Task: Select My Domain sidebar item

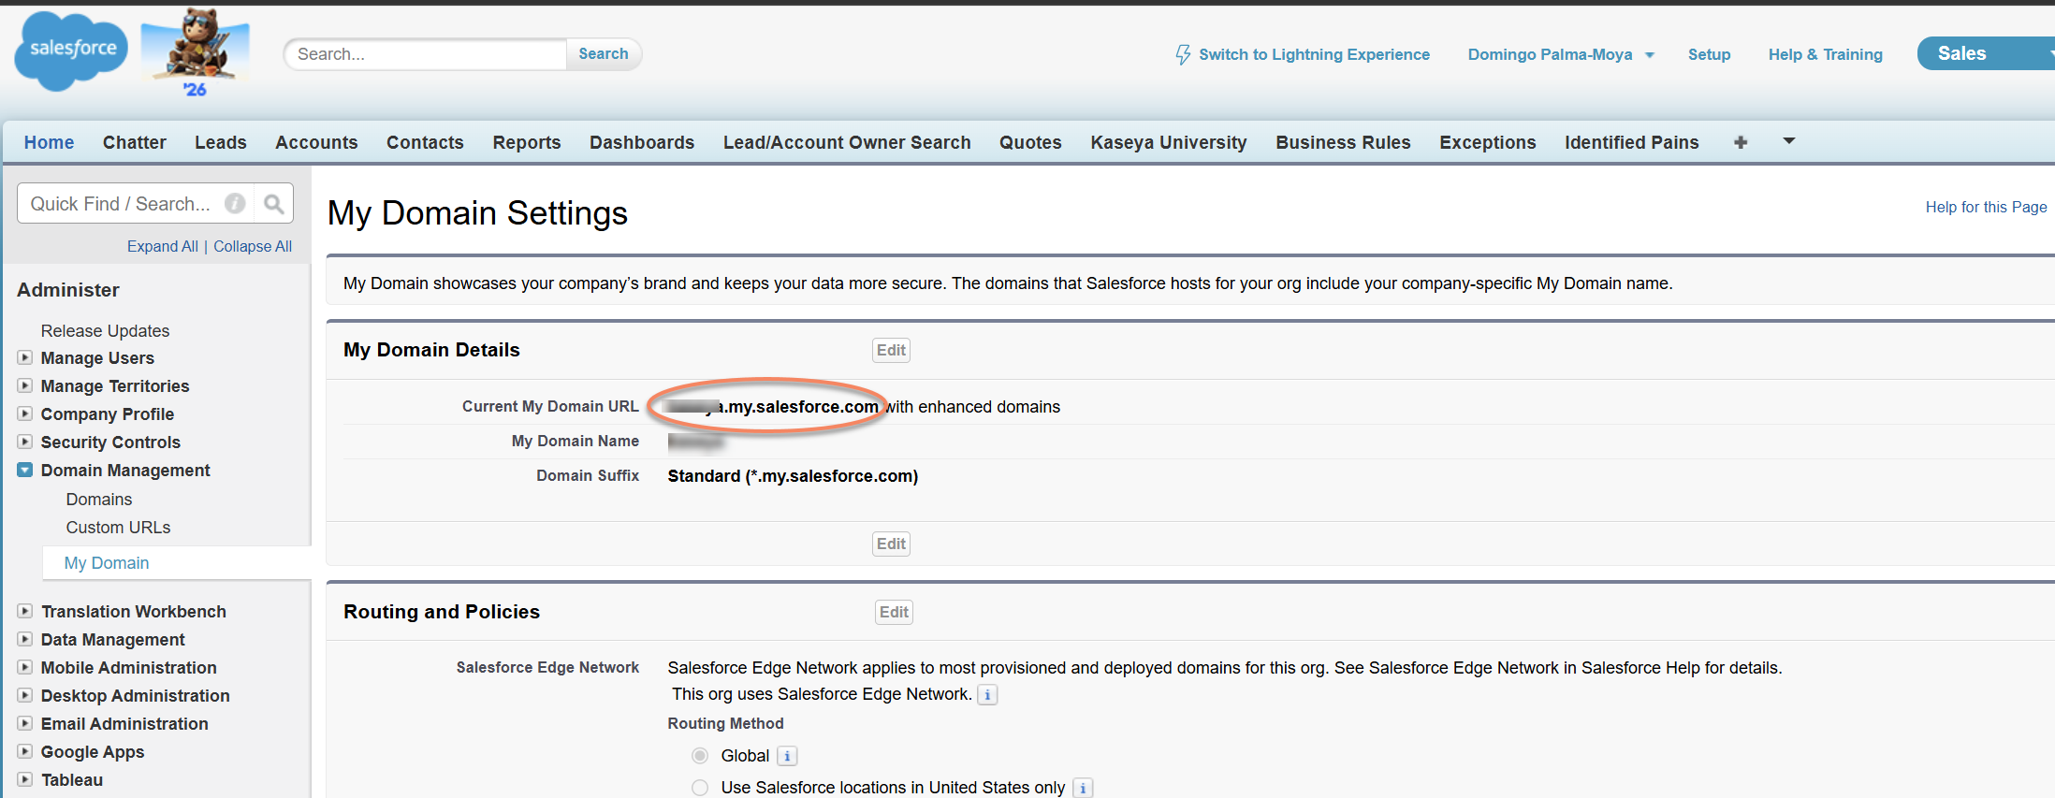Action: (107, 562)
